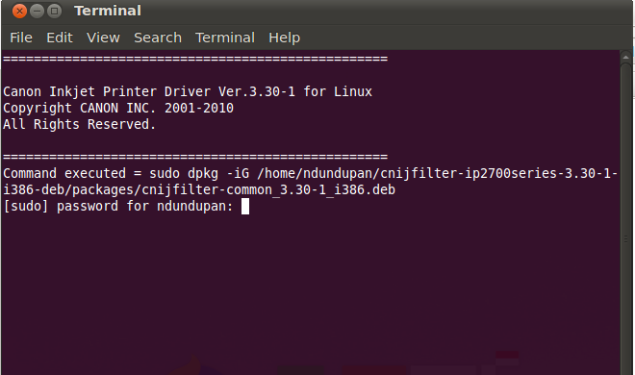This screenshot has height=375, width=635.
Task: Open the View menu
Action: tap(103, 37)
